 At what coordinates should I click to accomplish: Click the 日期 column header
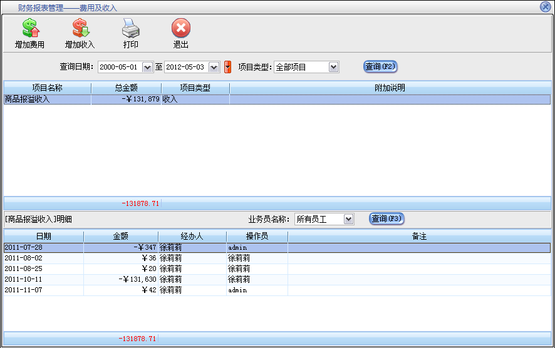(x=43, y=237)
